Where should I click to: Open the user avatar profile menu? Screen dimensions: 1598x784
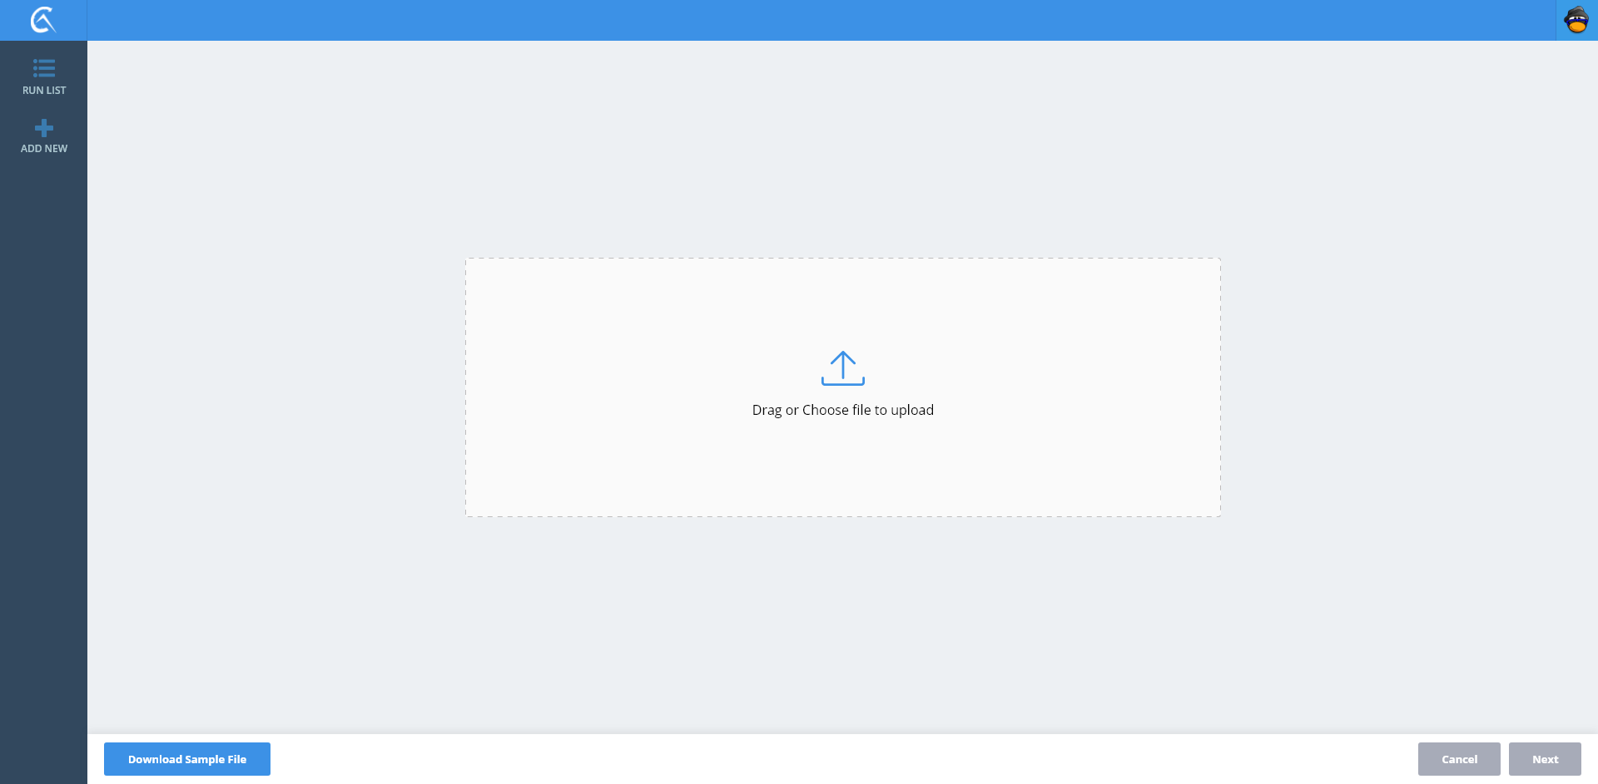(x=1576, y=20)
